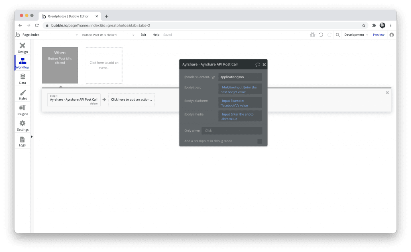Click the arrow between workflow steps
The width and height of the screenshot is (411, 252).
(104, 100)
